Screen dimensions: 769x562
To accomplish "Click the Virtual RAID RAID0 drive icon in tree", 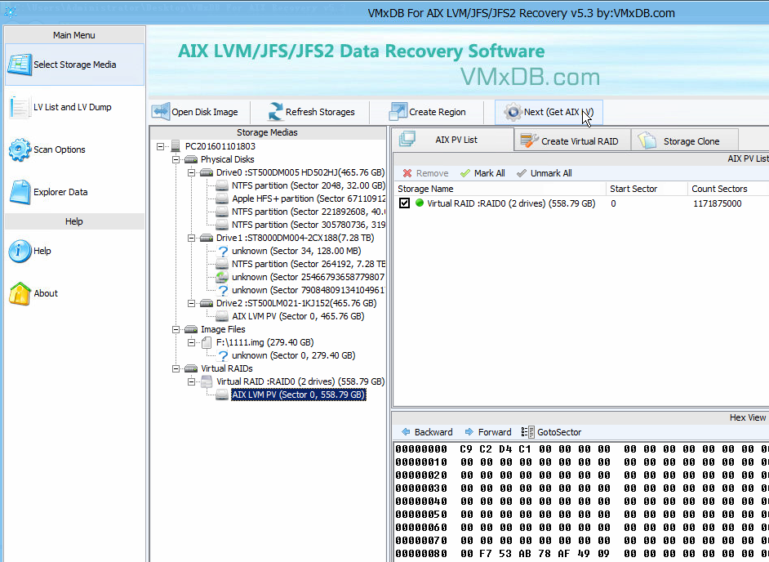I will click(207, 381).
